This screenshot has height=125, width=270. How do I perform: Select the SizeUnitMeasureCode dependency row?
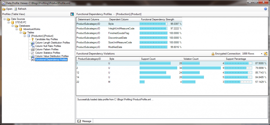[129, 42]
